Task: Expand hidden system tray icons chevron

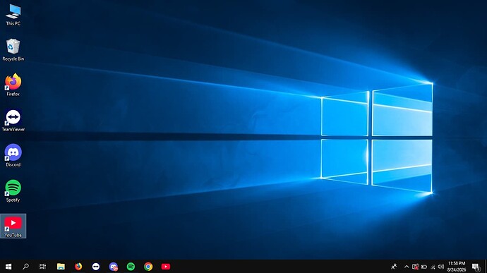Action: point(407,267)
